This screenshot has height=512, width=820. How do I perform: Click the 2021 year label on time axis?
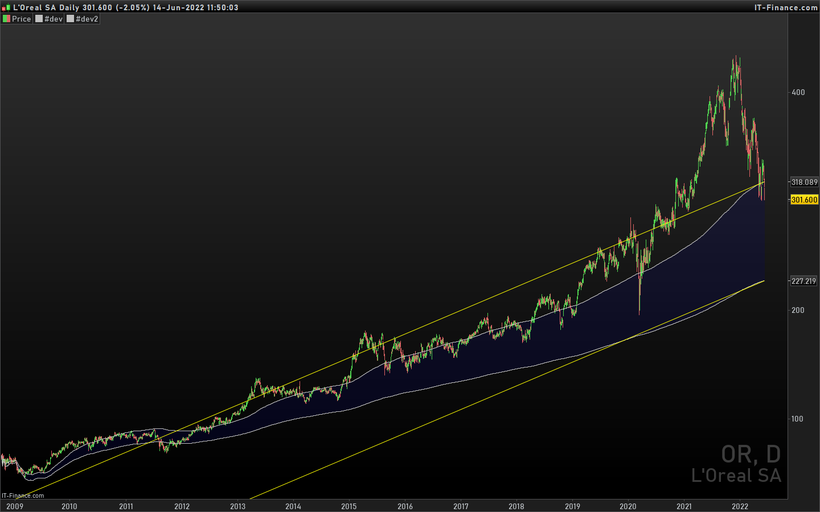[x=684, y=506]
